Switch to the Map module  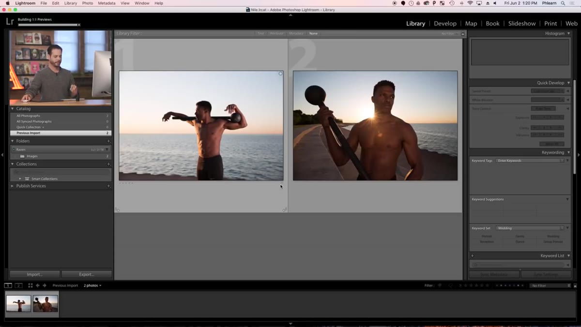pos(471,23)
